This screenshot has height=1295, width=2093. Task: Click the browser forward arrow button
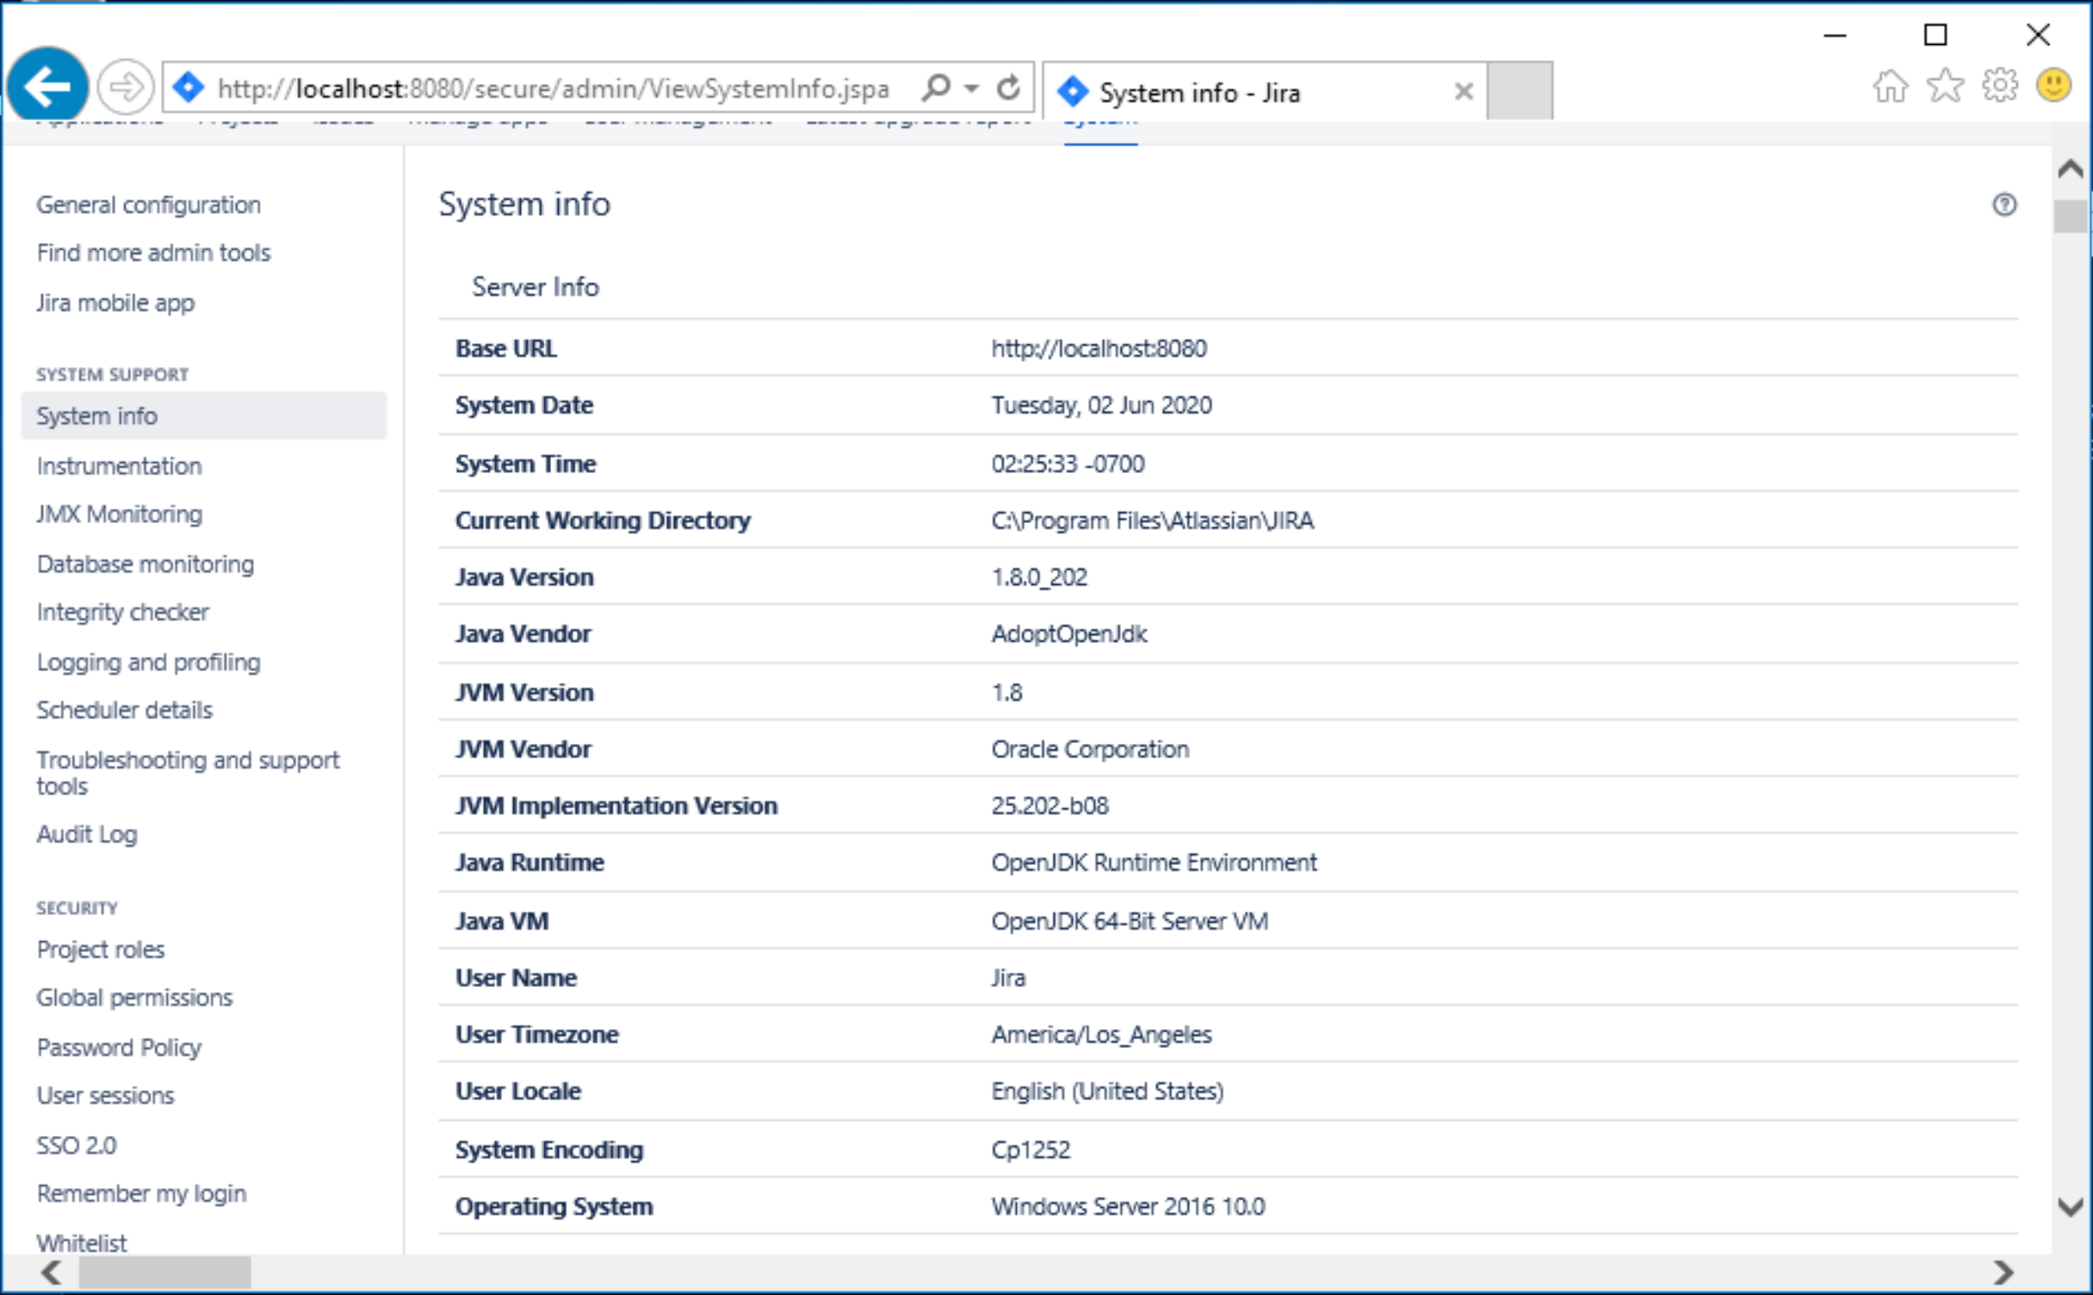point(126,86)
